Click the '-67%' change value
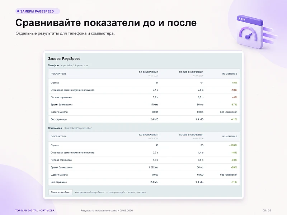This screenshot has height=215, width=287. (x=234, y=105)
